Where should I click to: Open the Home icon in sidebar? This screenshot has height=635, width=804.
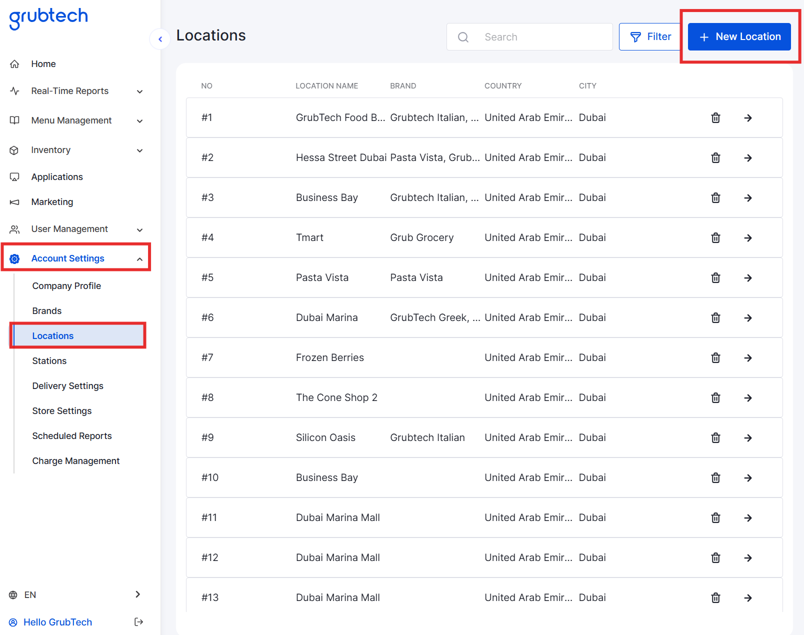14,63
